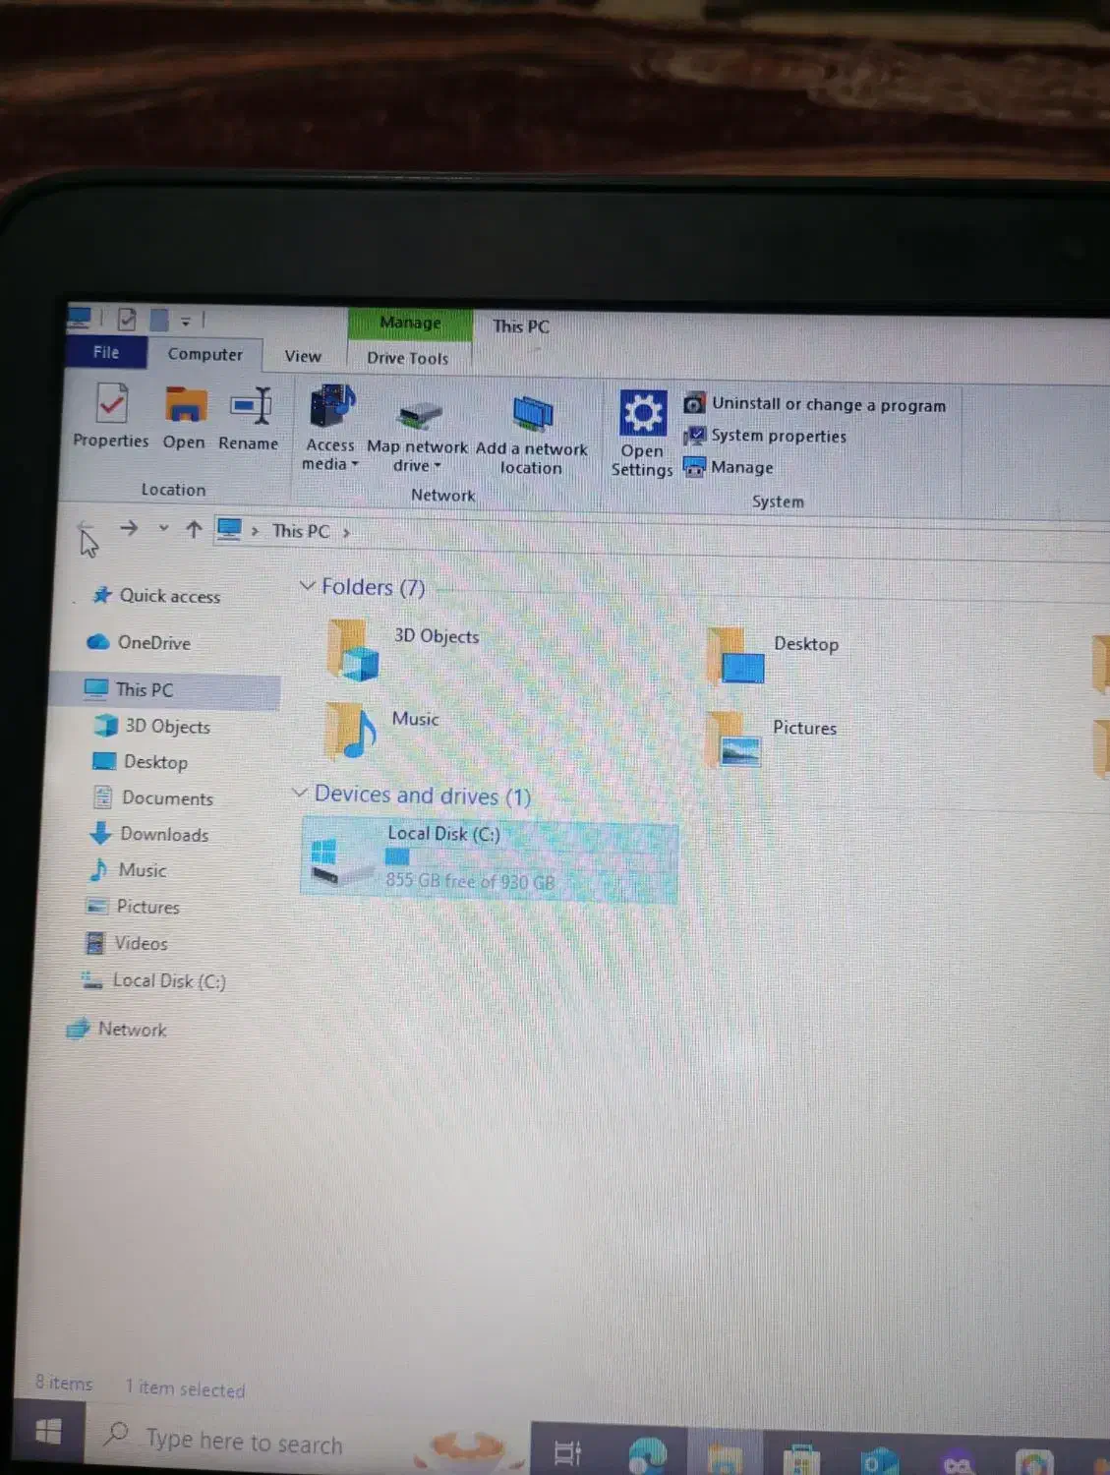Viewport: 1110px width, 1475px height.
Task: Select 3D Objects in navigation pane
Action: pyautogui.click(x=152, y=727)
